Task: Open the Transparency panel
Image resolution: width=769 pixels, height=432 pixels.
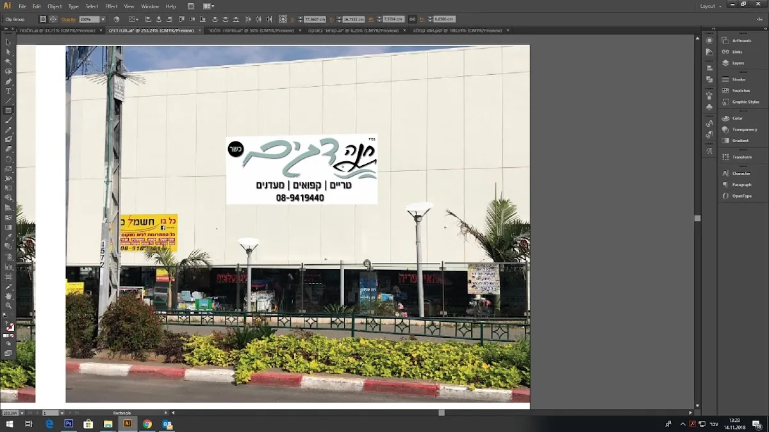Action: click(744, 129)
